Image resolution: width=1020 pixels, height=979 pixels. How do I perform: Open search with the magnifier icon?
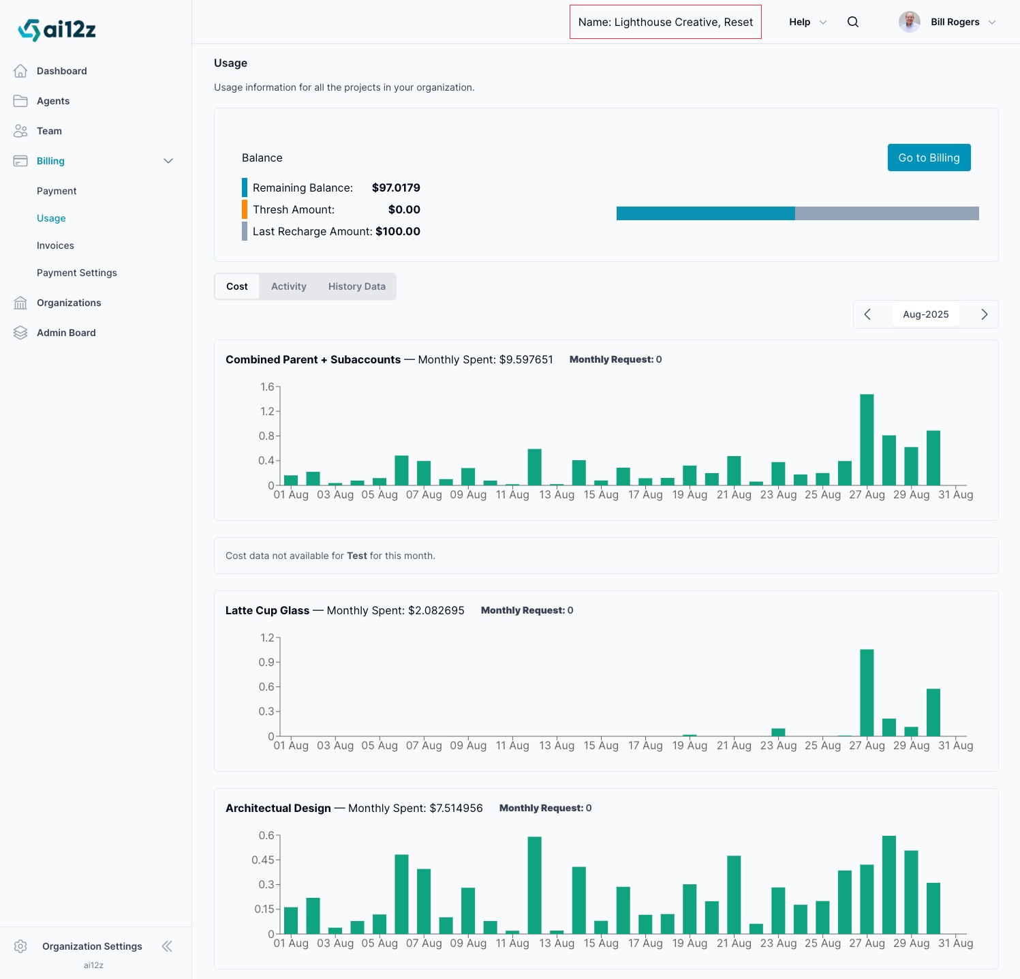point(852,22)
